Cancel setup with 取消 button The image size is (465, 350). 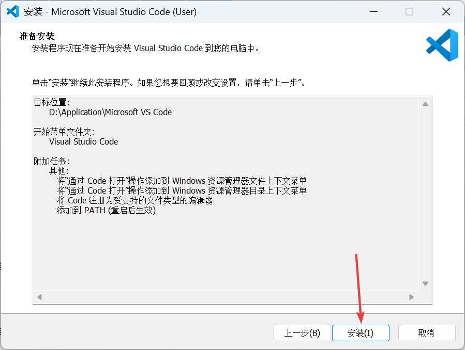(x=426, y=333)
